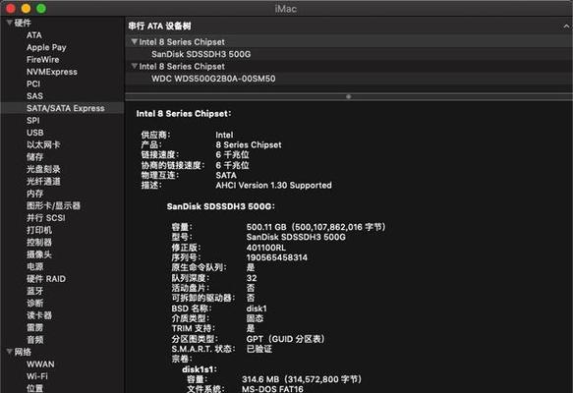
Task: Select Apple Pay in the sidebar
Action: click(x=46, y=47)
